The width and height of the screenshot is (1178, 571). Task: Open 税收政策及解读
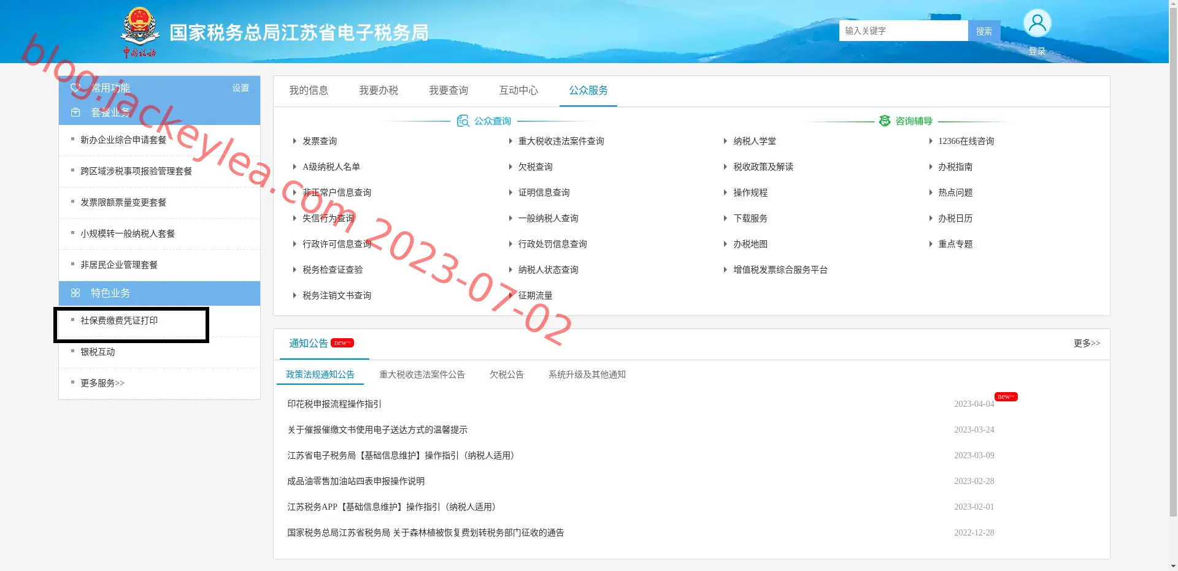coord(763,167)
